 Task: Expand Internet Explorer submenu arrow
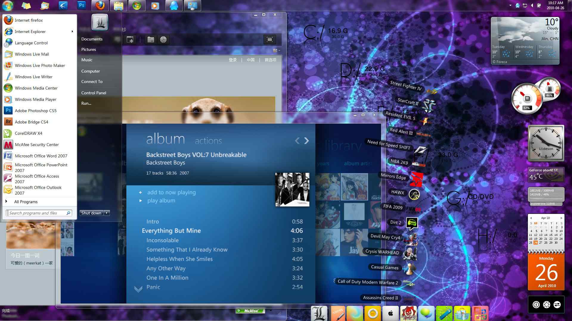[72, 32]
